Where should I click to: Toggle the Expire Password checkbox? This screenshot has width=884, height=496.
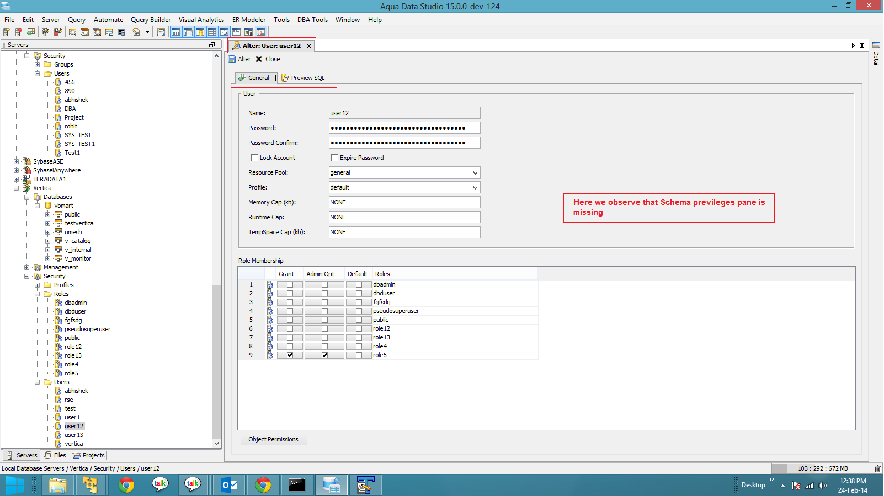coord(334,158)
